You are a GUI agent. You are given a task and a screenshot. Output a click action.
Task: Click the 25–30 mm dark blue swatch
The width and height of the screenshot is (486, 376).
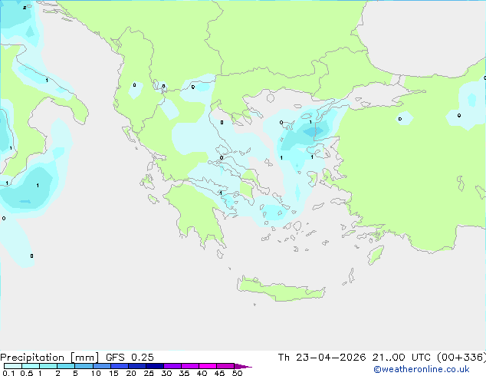coord(155,366)
